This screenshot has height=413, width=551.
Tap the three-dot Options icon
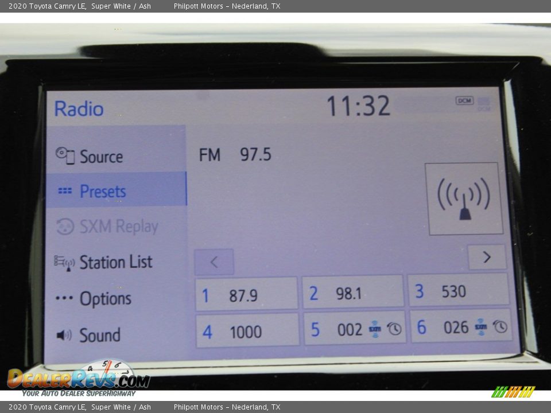pyautogui.click(x=64, y=298)
